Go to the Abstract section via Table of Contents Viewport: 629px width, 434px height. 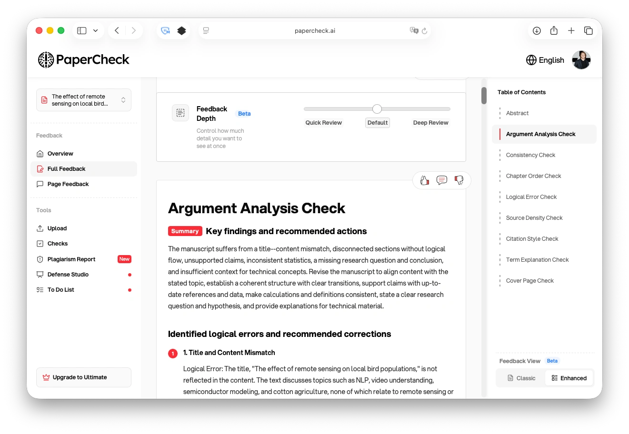coord(517,113)
